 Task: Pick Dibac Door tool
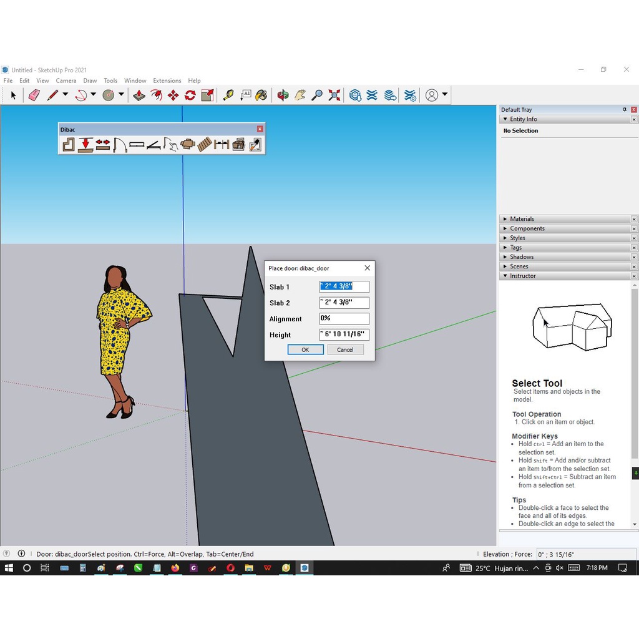tap(120, 145)
